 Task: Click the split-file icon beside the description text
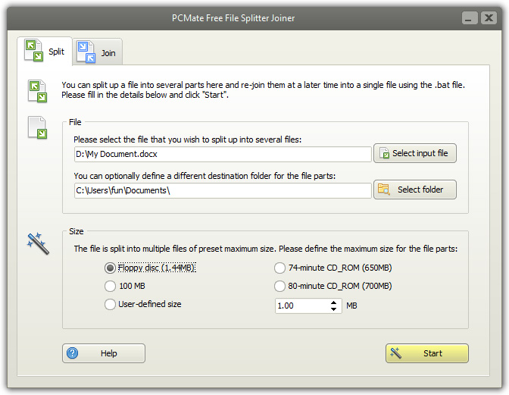coord(37,91)
